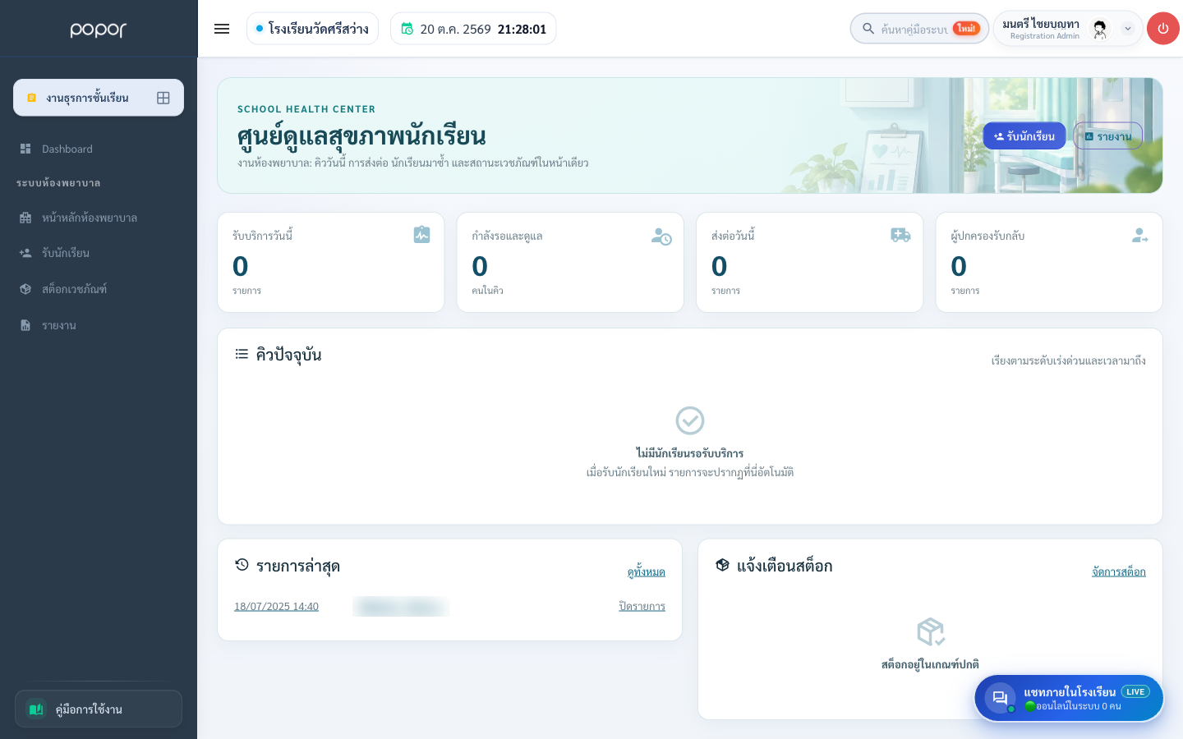Open รับนักเรียน in the sidebar

pos(99,253)
